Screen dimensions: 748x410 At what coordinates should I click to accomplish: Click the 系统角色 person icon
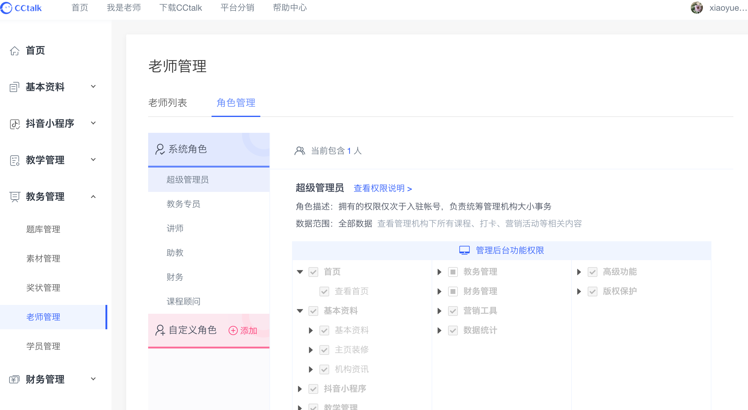tap(160, 149)
